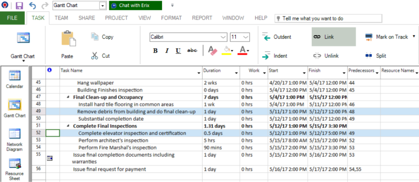Click the Undo arrow icon
419x182 pixels.
[x=32, y=5]
